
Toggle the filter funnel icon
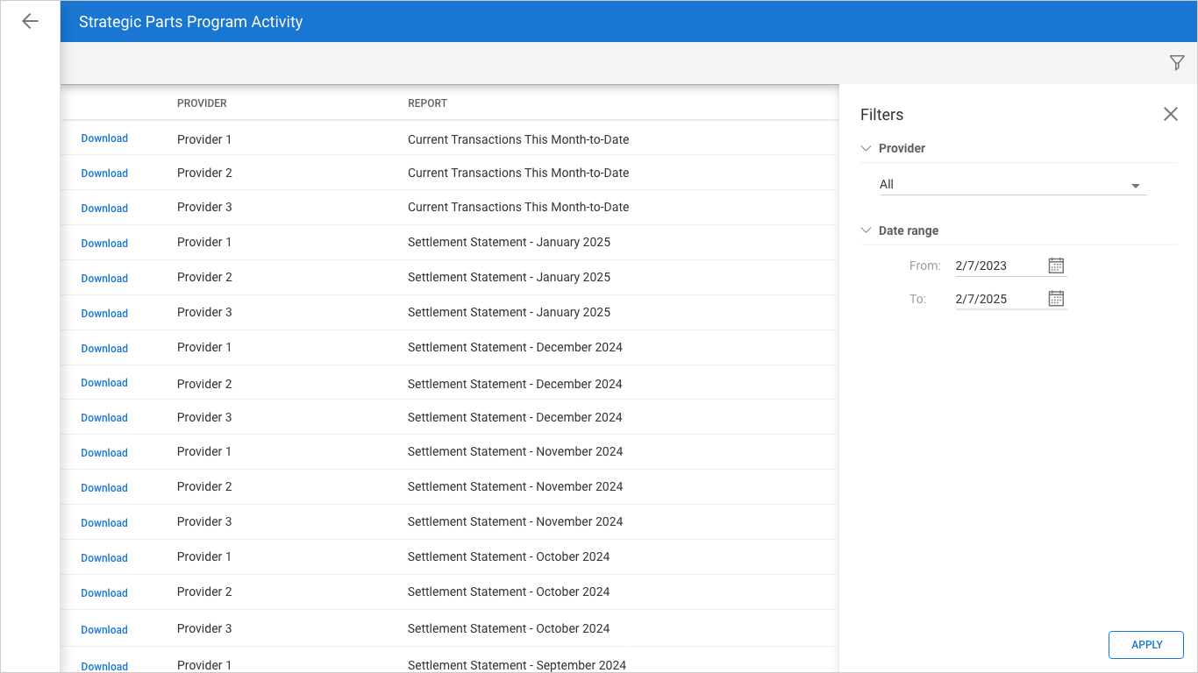(x=1177, y=63)
